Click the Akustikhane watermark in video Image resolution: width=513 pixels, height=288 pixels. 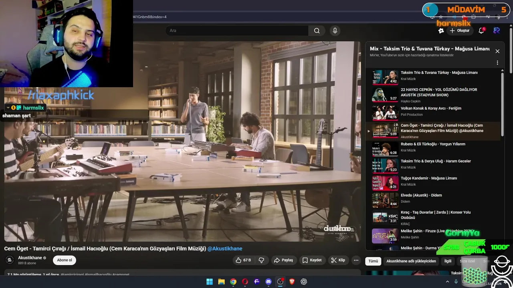[339, 229]
